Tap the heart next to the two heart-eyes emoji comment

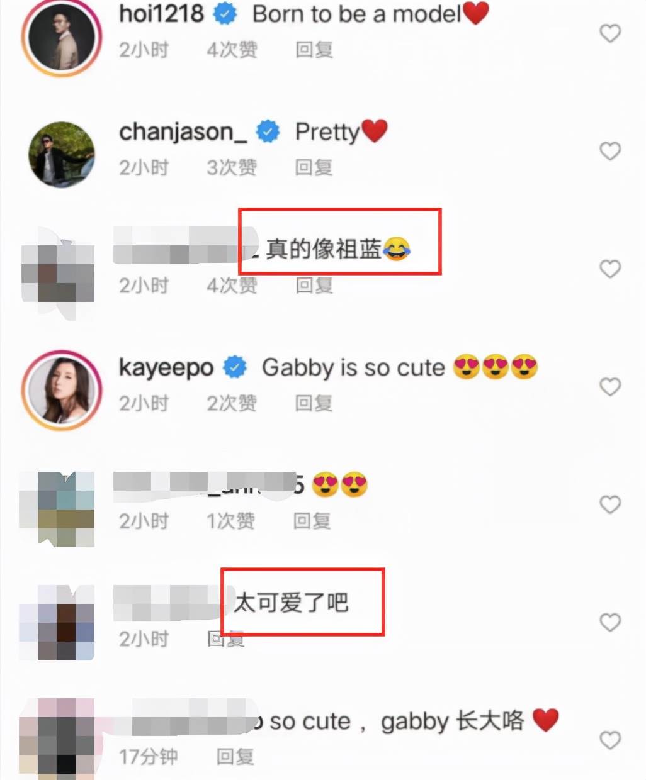point(610,504)
